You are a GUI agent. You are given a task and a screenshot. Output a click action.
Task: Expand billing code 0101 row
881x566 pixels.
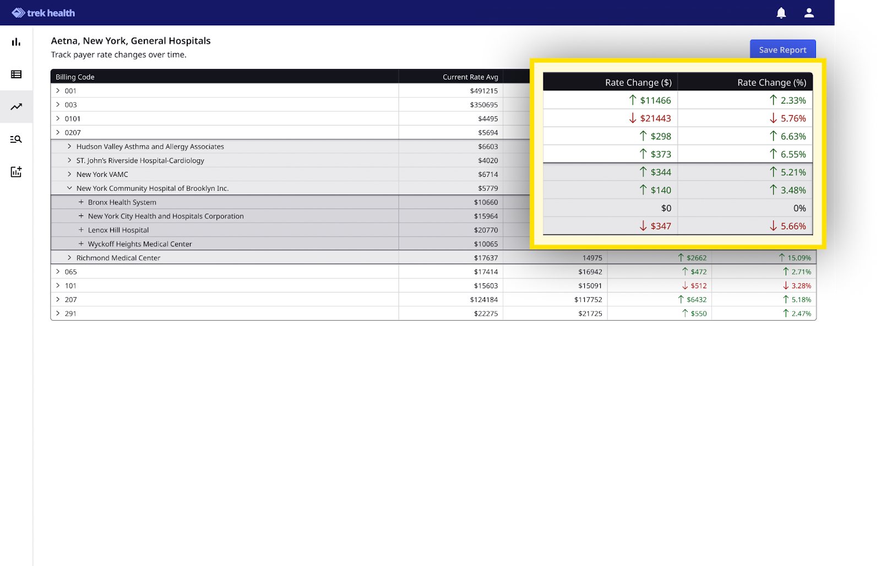point(58,118)
